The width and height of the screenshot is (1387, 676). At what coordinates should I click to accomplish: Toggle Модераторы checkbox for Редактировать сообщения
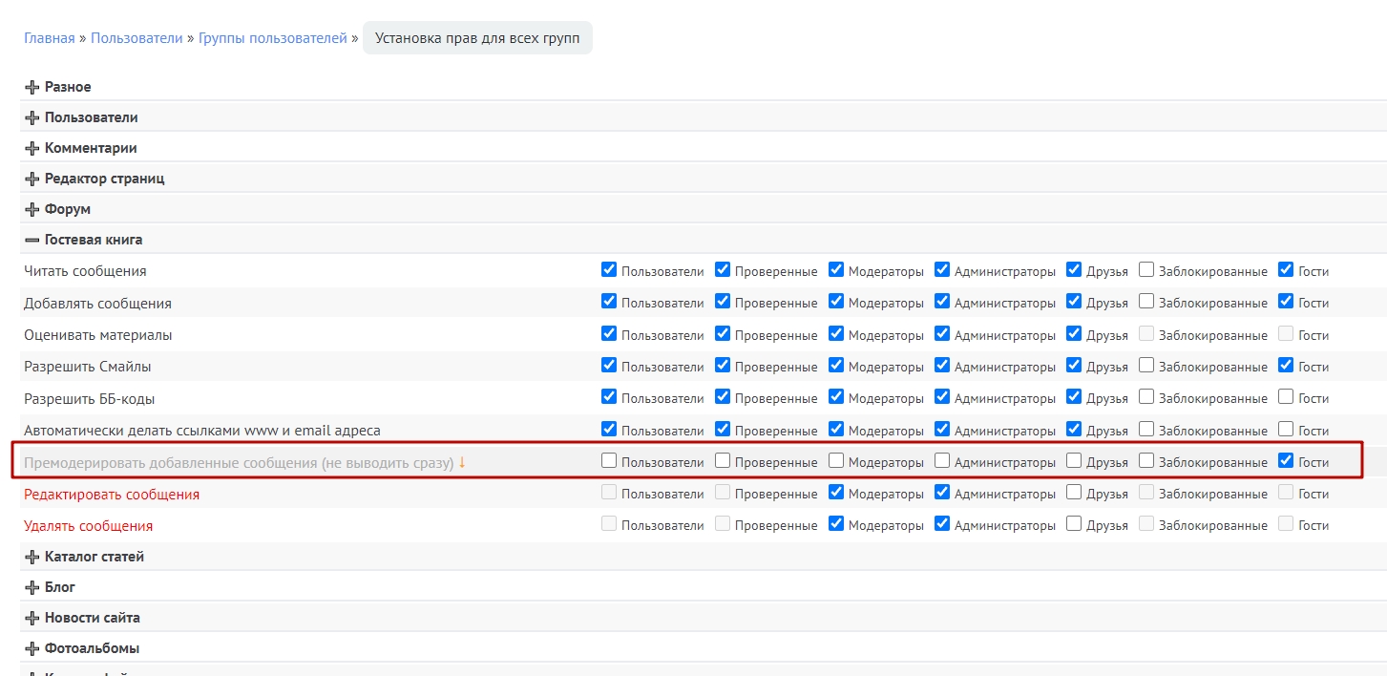(836, 493)
